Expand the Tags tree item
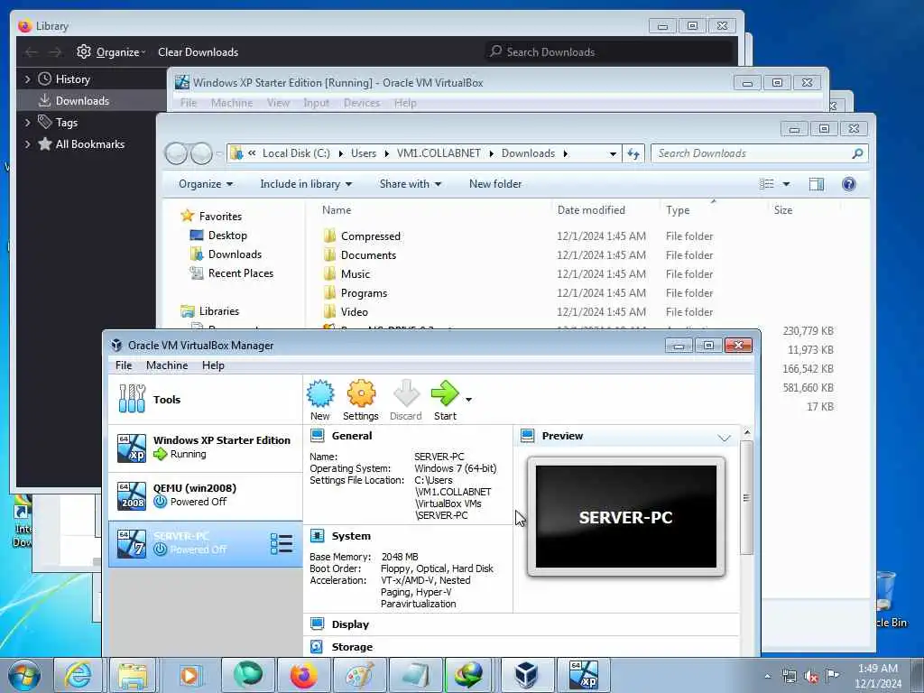Image resolution: width=924 pixels, height=693 pixels. point(27,123)
